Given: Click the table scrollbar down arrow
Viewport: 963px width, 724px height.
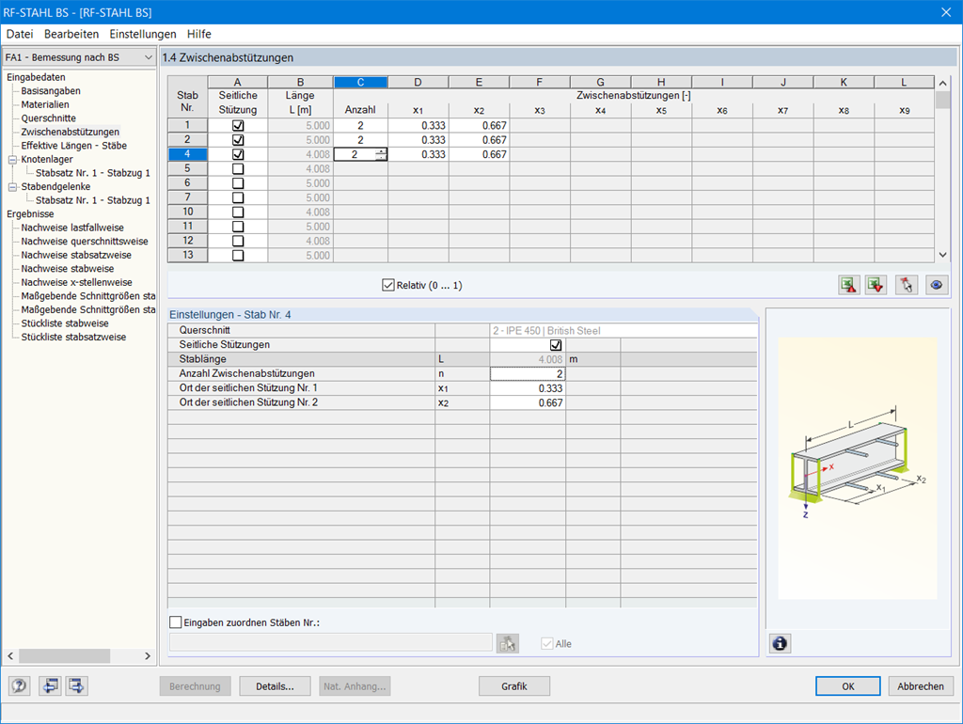Looking at the screenshot, I should [x=942, y=255].
